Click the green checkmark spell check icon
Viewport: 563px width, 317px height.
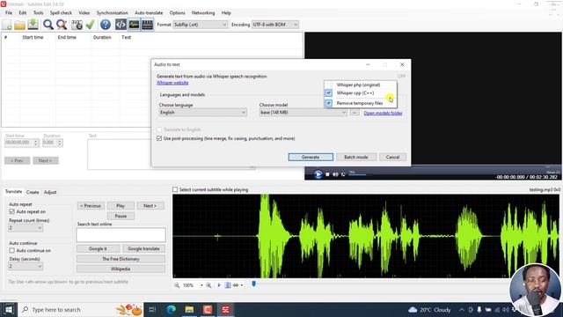point(90,25)
